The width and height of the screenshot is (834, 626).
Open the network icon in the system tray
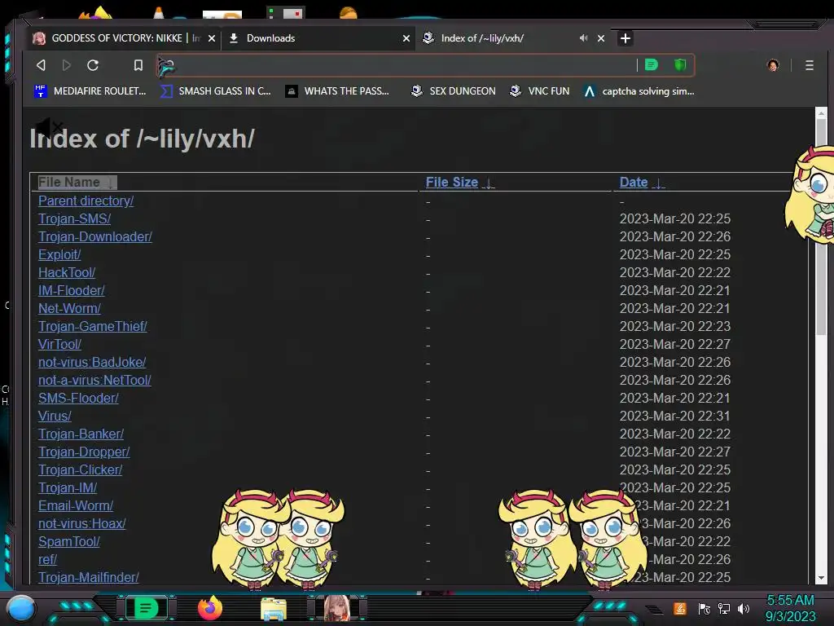click(x=724, y=608)
